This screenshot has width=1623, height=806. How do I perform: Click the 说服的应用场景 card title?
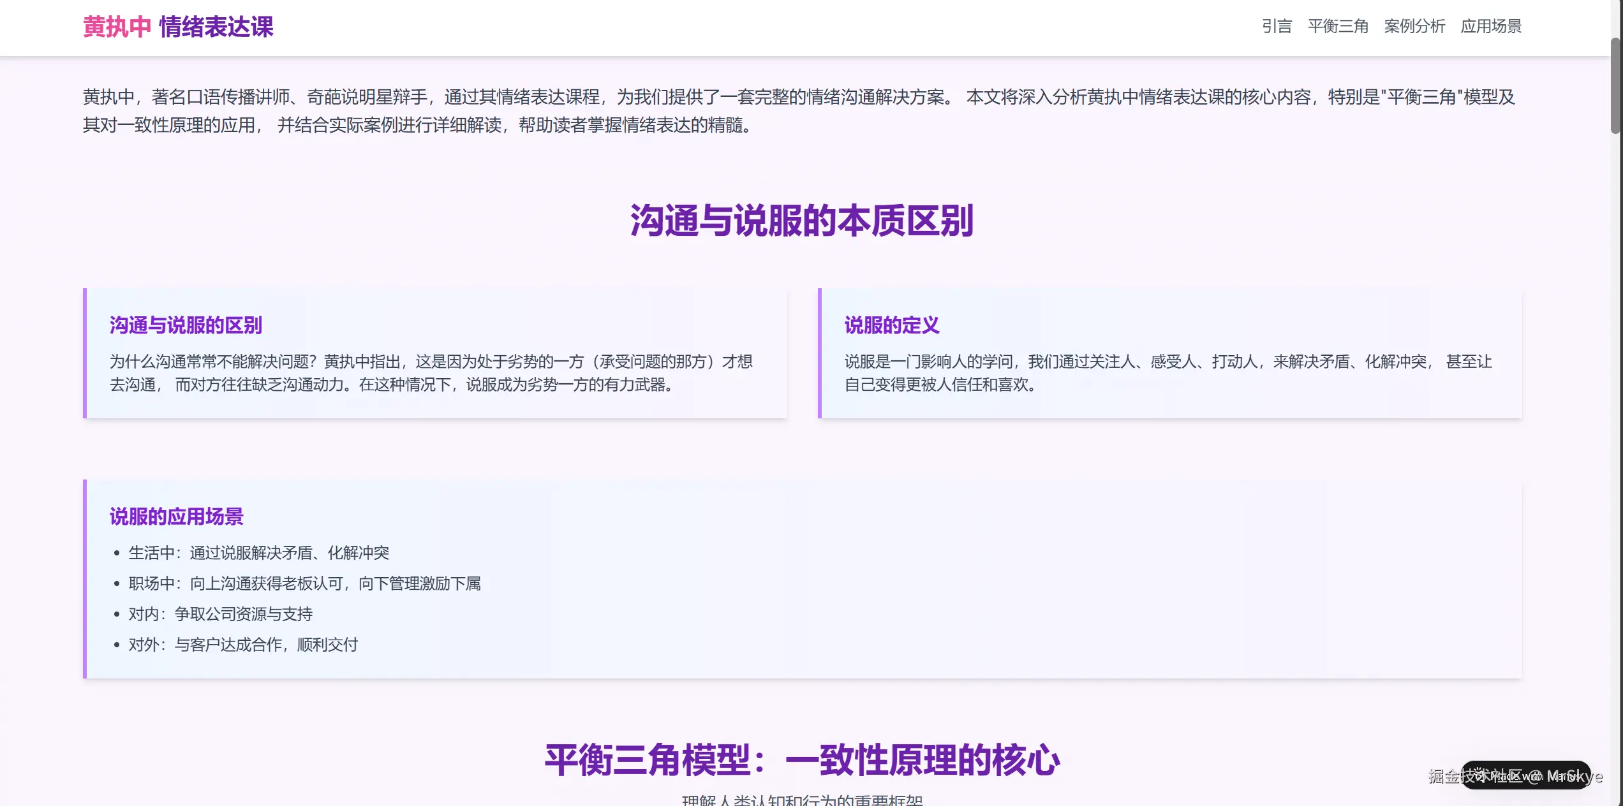click(x=176, y=517)
